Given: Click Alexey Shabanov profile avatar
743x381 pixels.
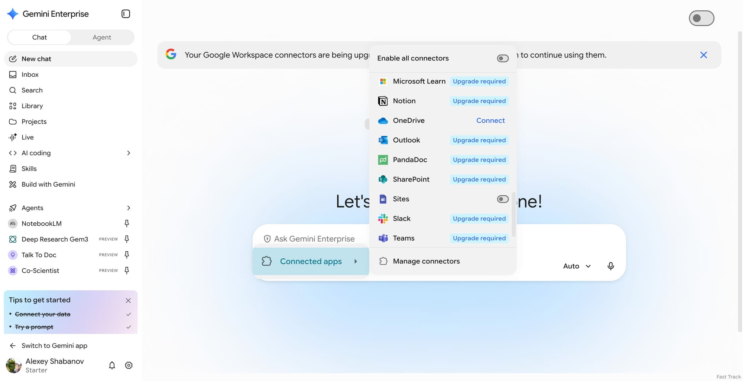Looking at the screenshot, I should point(14,365).
